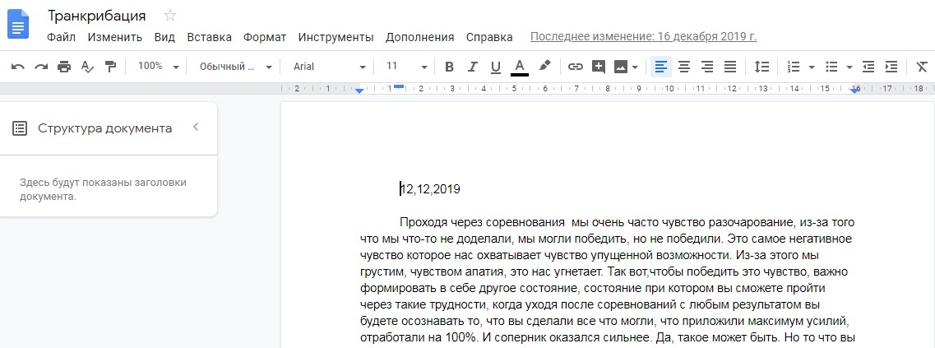Open the highlight color marker
Viewport: 935px width, 348px height.
pyautogui.click(x=544, y=66)
